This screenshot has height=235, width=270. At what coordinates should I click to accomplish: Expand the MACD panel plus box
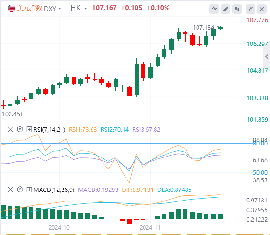tap(29, 190)
